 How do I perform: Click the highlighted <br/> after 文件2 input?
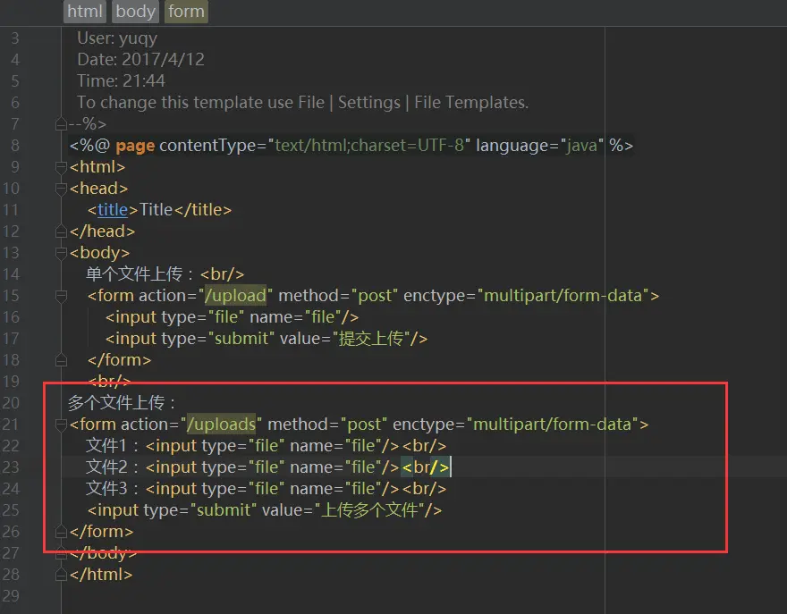[x=426, y=467]
